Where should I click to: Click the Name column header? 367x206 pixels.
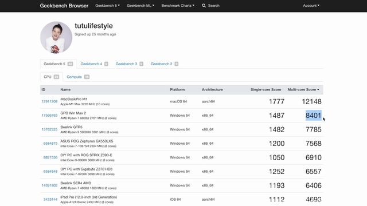(x=65, y=89)
